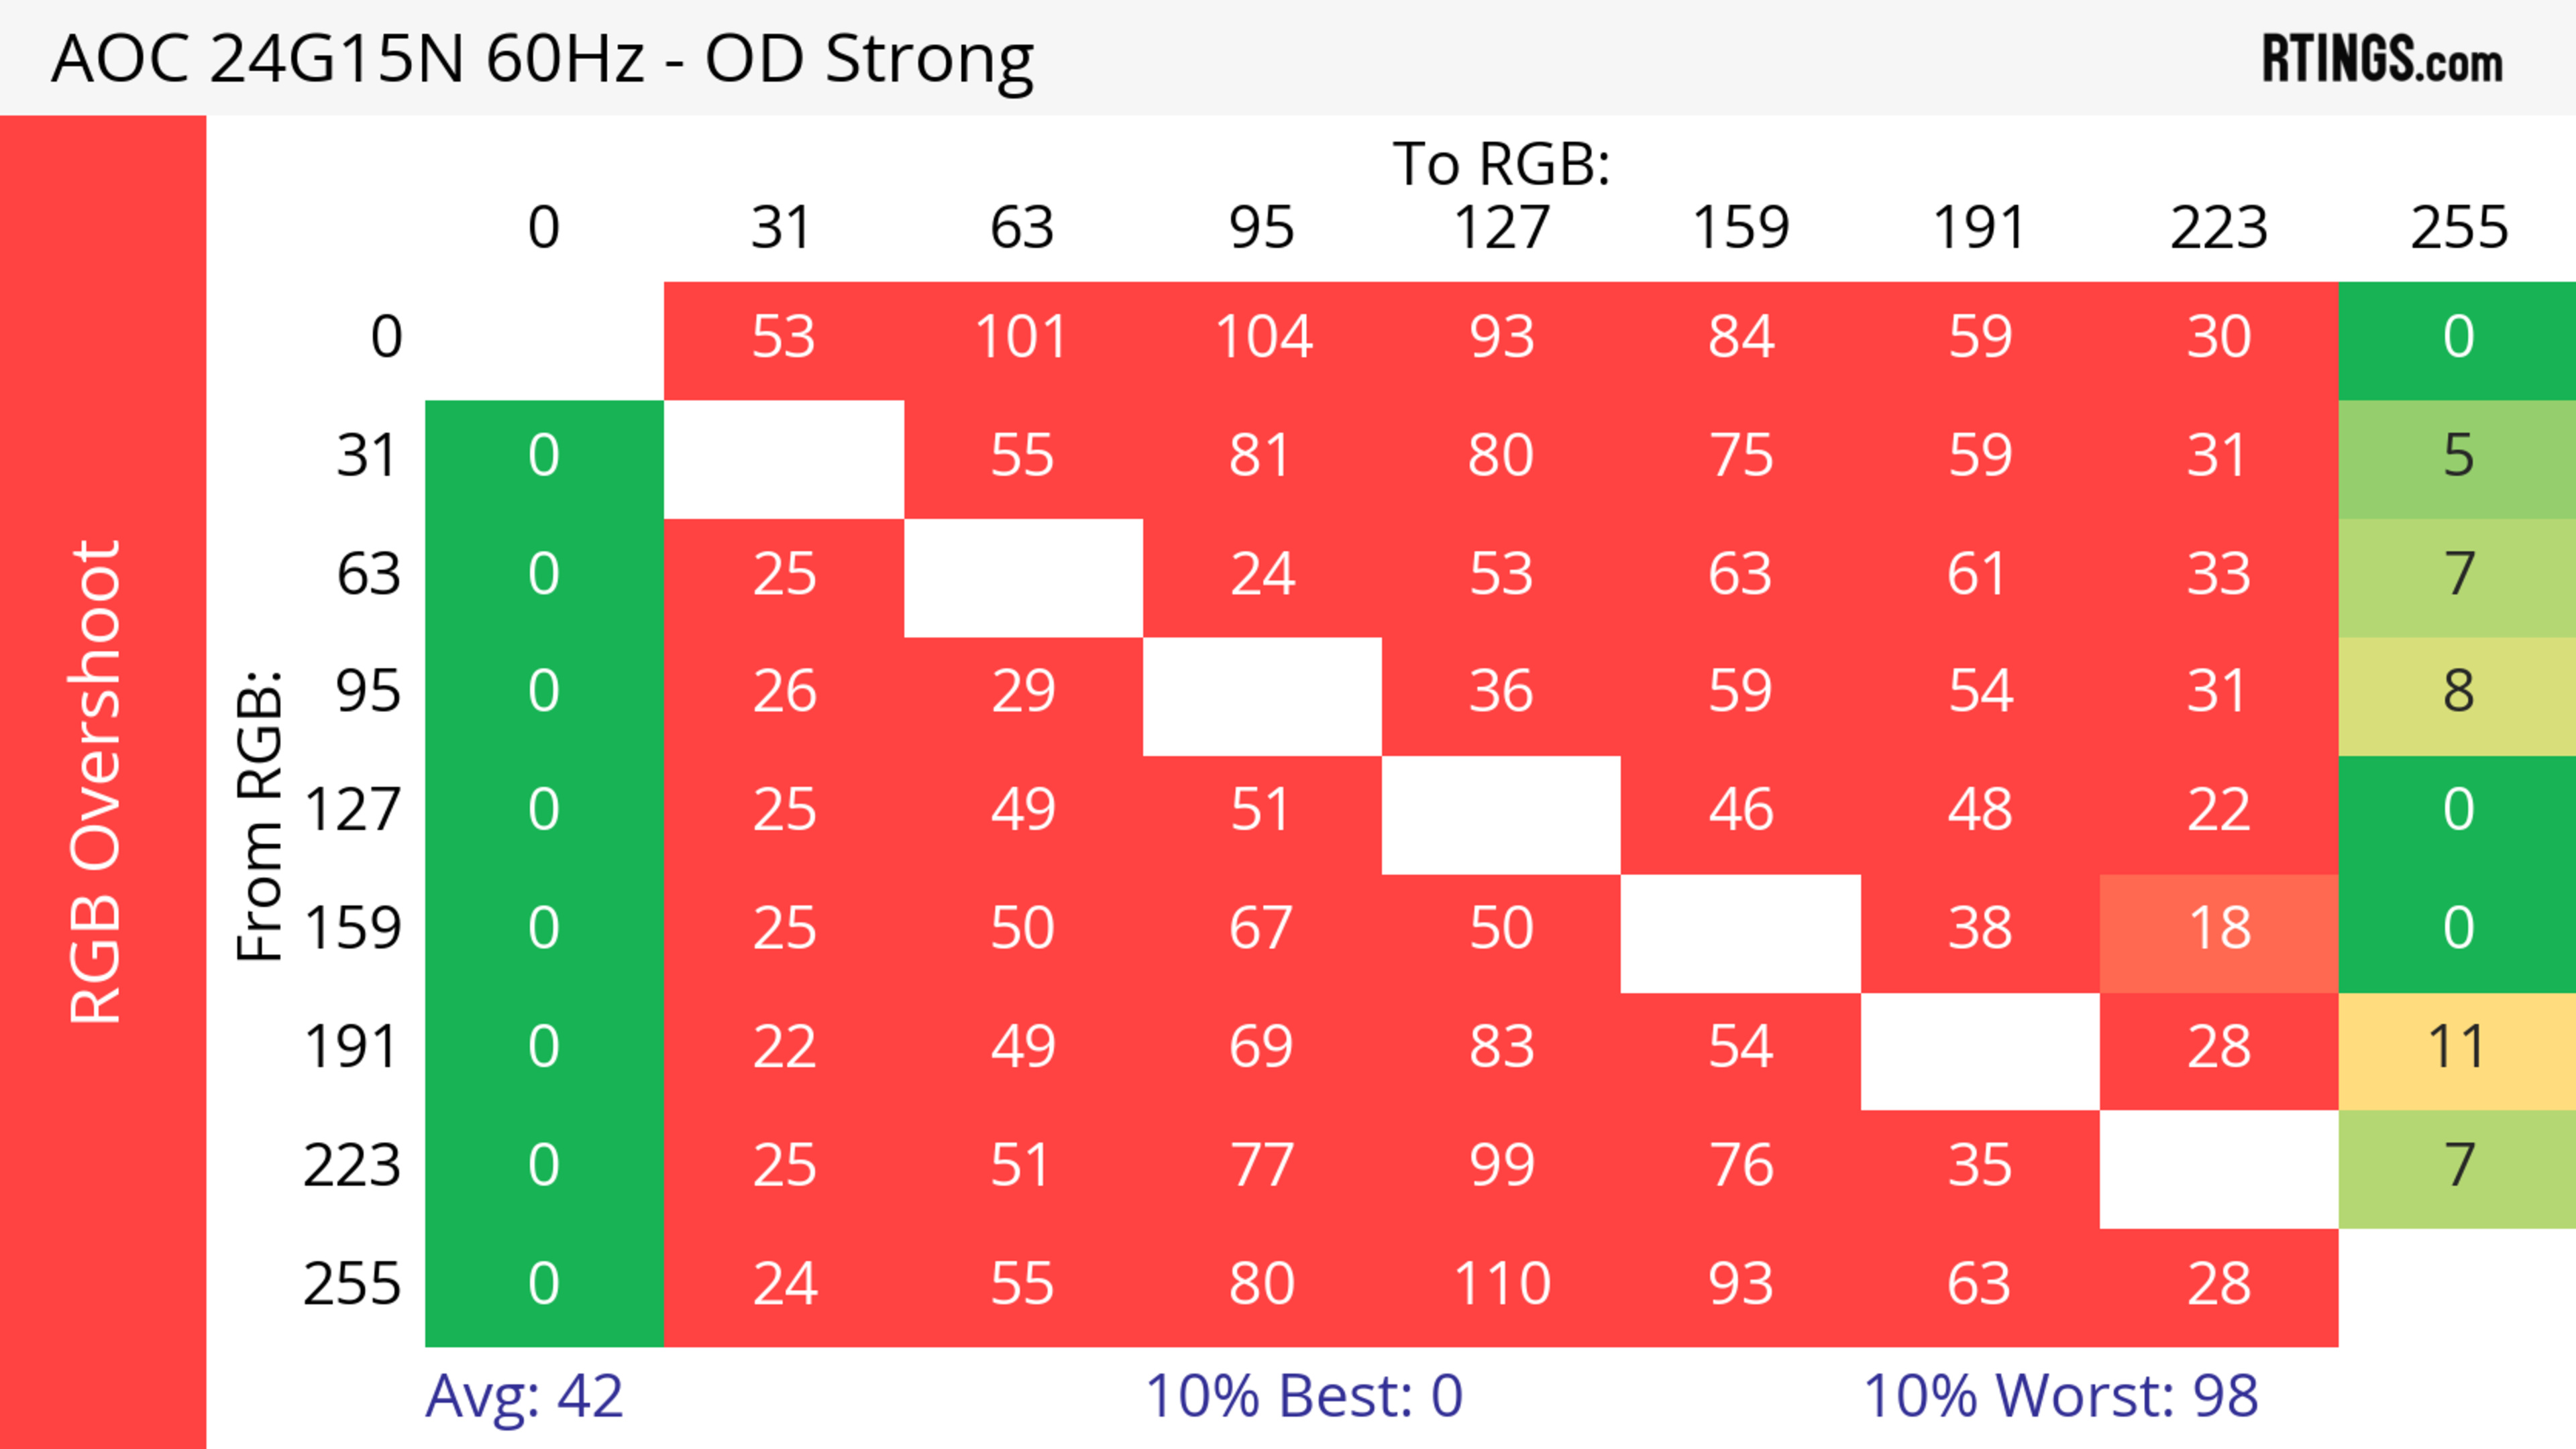Select the yellow-green cell showing 8
The image size is (2576, 1449).
point(2457,693)
